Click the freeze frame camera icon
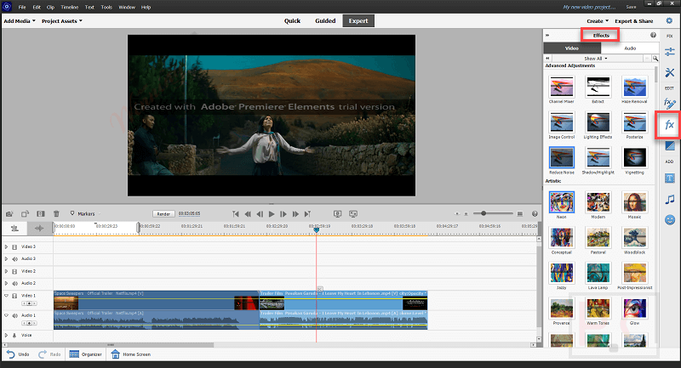The image size is (681, 368). coord(9,213)
